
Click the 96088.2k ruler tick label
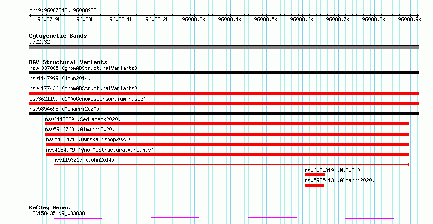click(x=158, y=19)
